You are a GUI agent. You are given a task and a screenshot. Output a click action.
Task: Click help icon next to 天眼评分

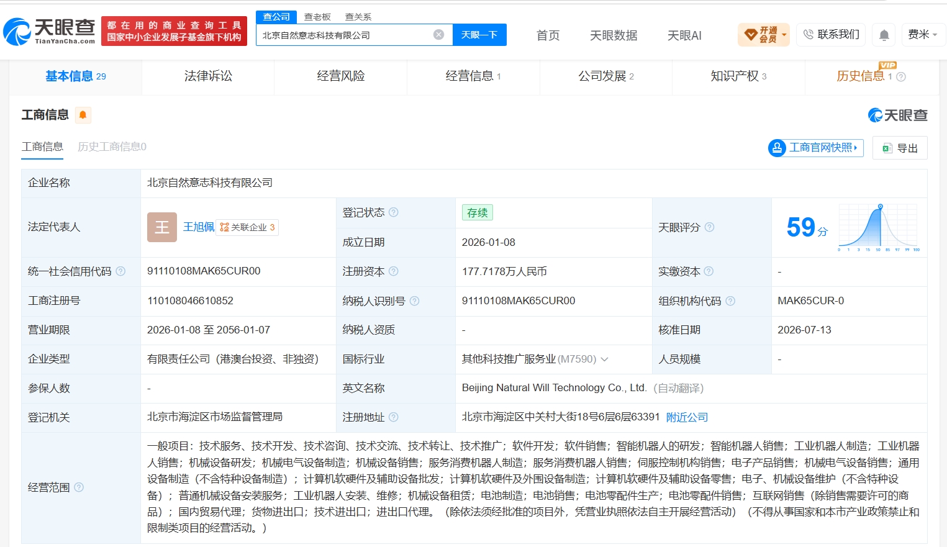[709, 227]
